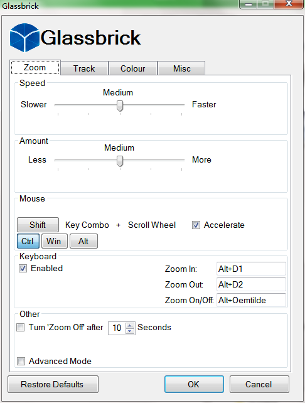Click the Restore Defaults button
Viewport: 305px width, 403px height.
[x=53, y=384]
